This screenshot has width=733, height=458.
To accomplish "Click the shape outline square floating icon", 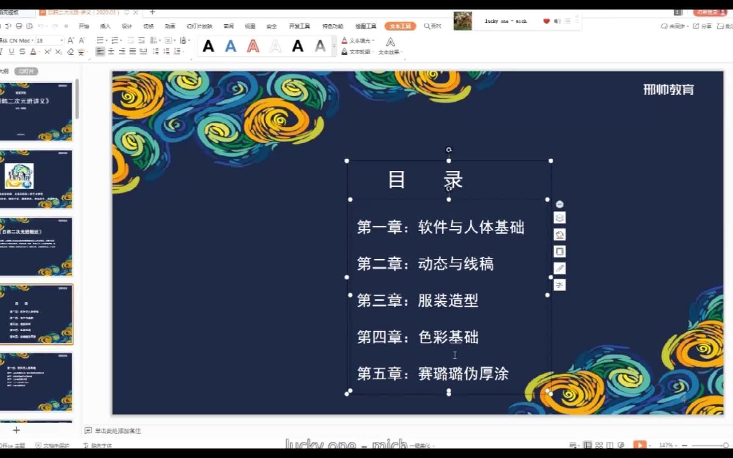I will point(560,251).
